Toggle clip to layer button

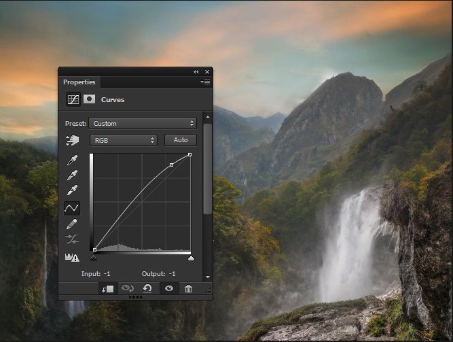pos(107,288)
